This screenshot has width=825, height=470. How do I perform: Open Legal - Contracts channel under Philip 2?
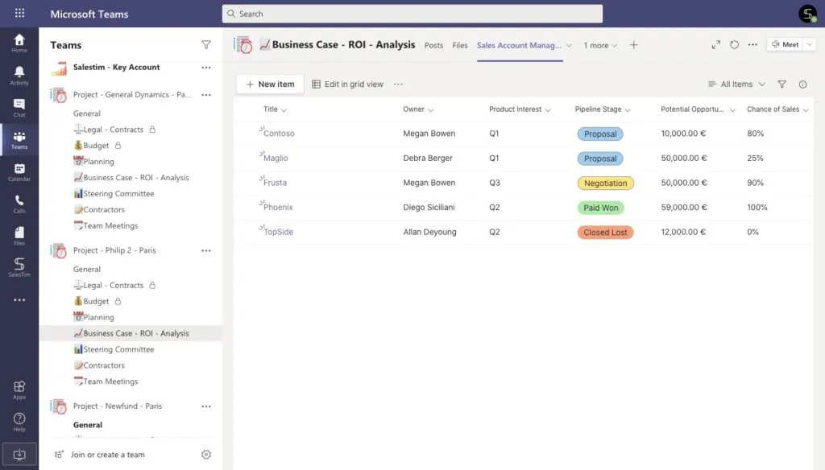113,285
